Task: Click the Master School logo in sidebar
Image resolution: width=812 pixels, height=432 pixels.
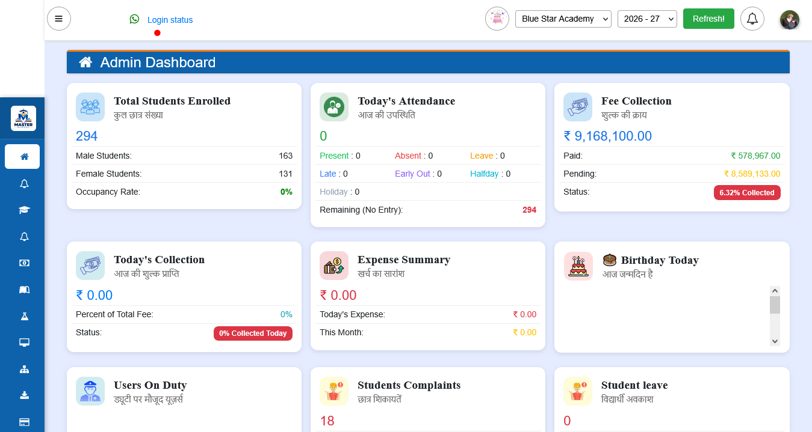Action: pos(23,118)
